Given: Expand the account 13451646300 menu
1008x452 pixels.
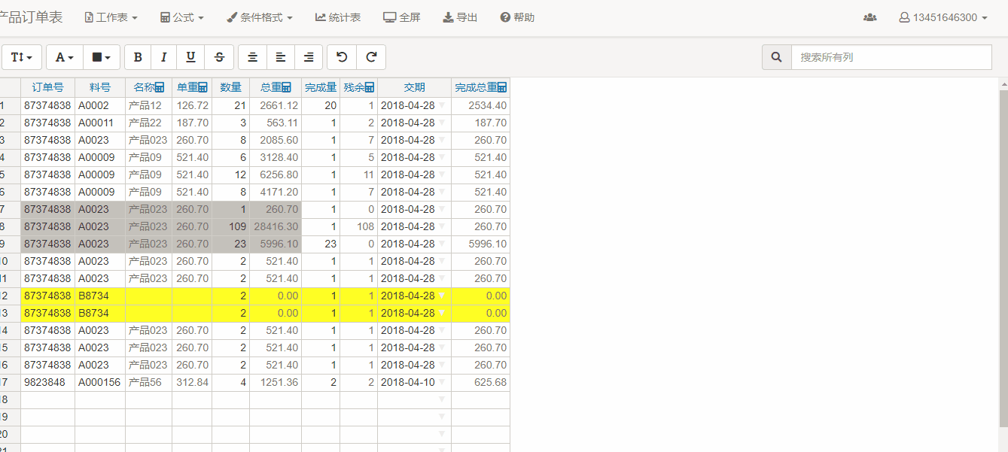Looking at the screenshot, I should pyautogui.click(x=943, y=17).
